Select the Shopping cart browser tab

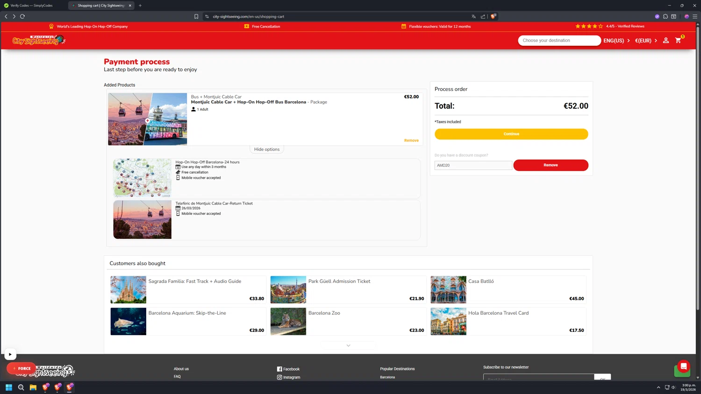100,6
